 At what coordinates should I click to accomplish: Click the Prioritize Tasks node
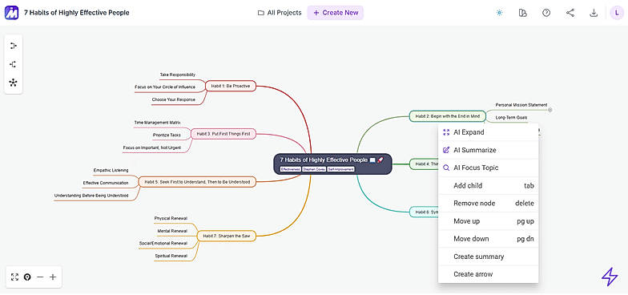167,135
